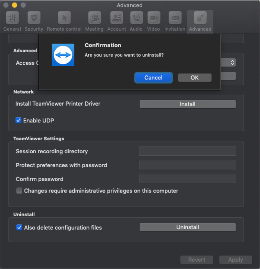Click the 'Install TeamViewer Printer Driver' label
260x269 pixels.
(58, 104)
